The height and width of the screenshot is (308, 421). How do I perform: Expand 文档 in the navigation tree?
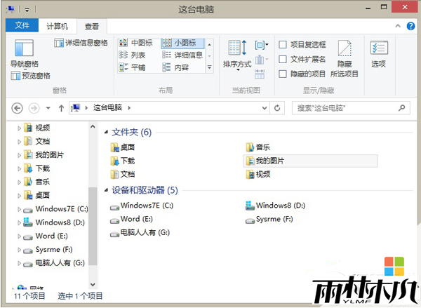click(19, 142)
